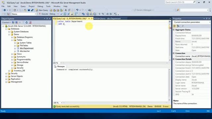Click the Categorized view icon in Properties

pos(175,26)
